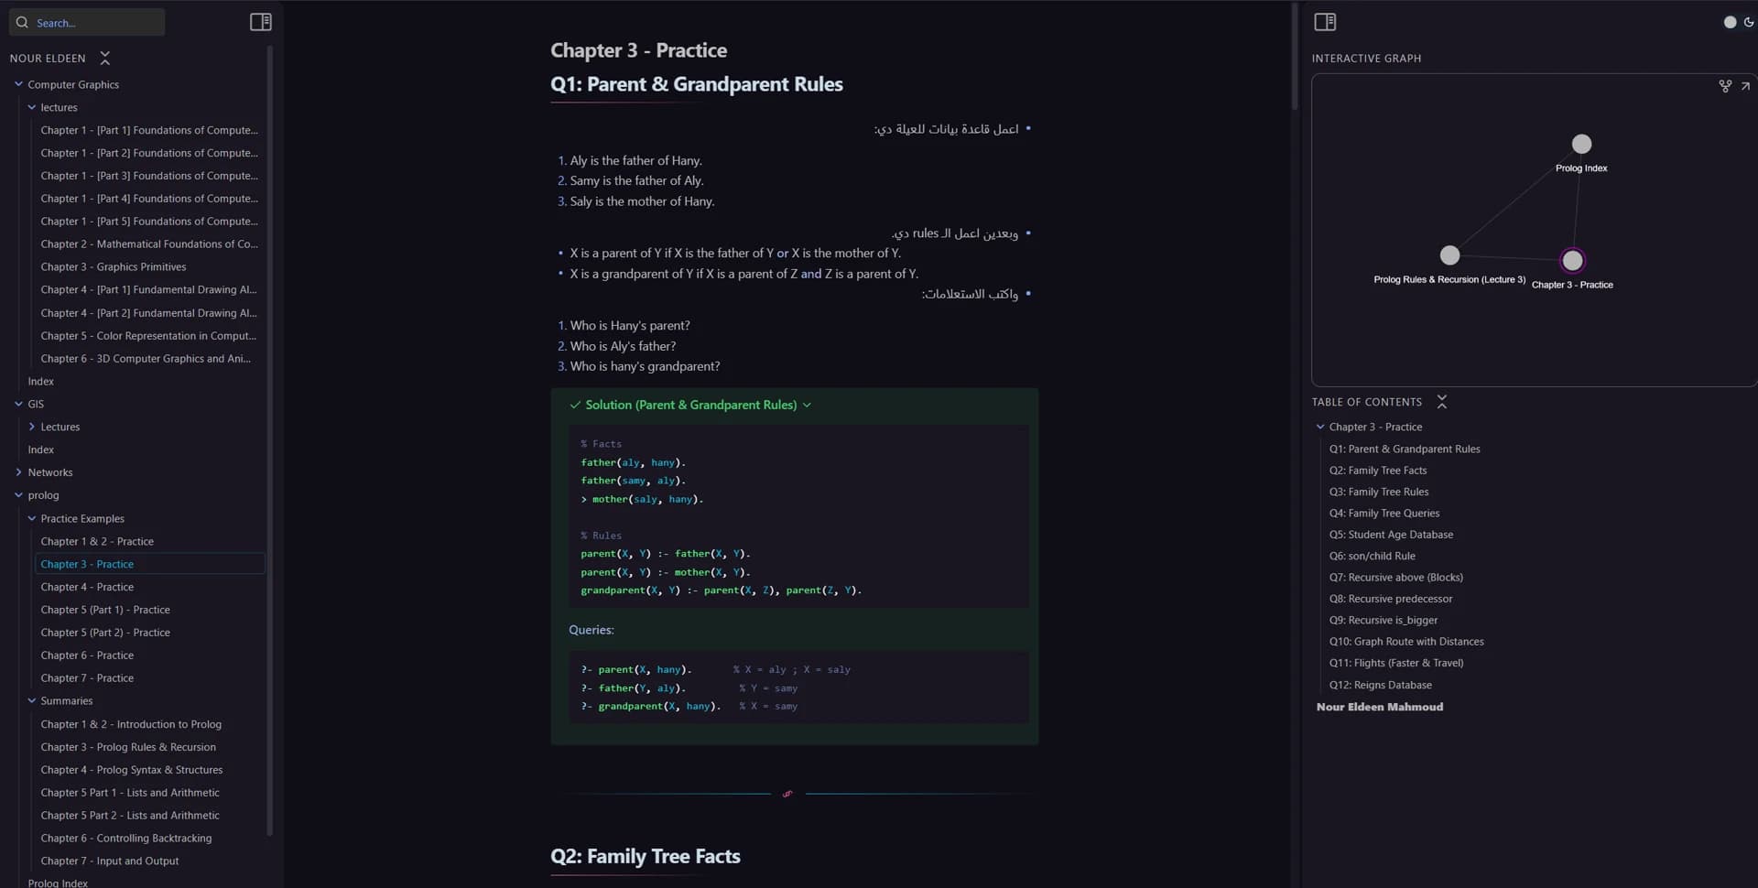
Task: Collapse the Practice Examples folder
Action: click(x=31, y=518)
